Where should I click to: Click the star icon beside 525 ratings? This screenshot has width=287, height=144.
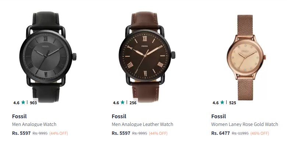[222, 102]
